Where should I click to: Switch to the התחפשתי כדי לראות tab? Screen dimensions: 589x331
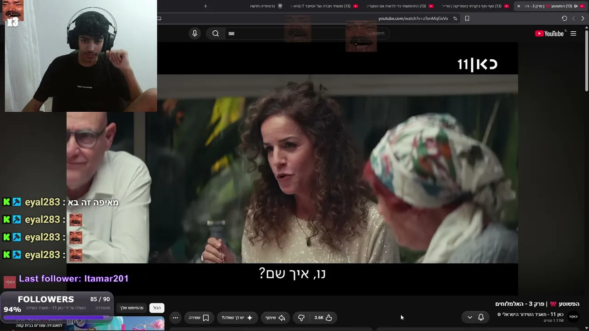point(399,6)
